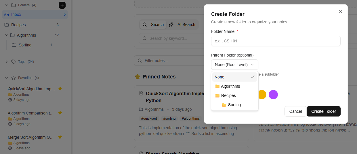357x154 pixels.
Task: Click star on QuickSort favorite note
Action: 60,89
